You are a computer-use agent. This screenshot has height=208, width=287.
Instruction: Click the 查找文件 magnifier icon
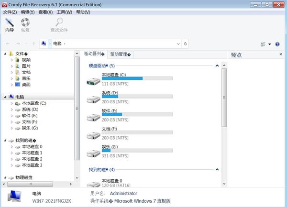(59, 22)
